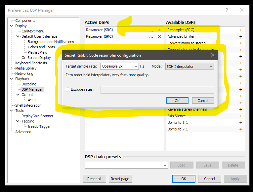Click Preferences Cancel button
This screenshot has width=253, height=192.
[x=209, y=179]
